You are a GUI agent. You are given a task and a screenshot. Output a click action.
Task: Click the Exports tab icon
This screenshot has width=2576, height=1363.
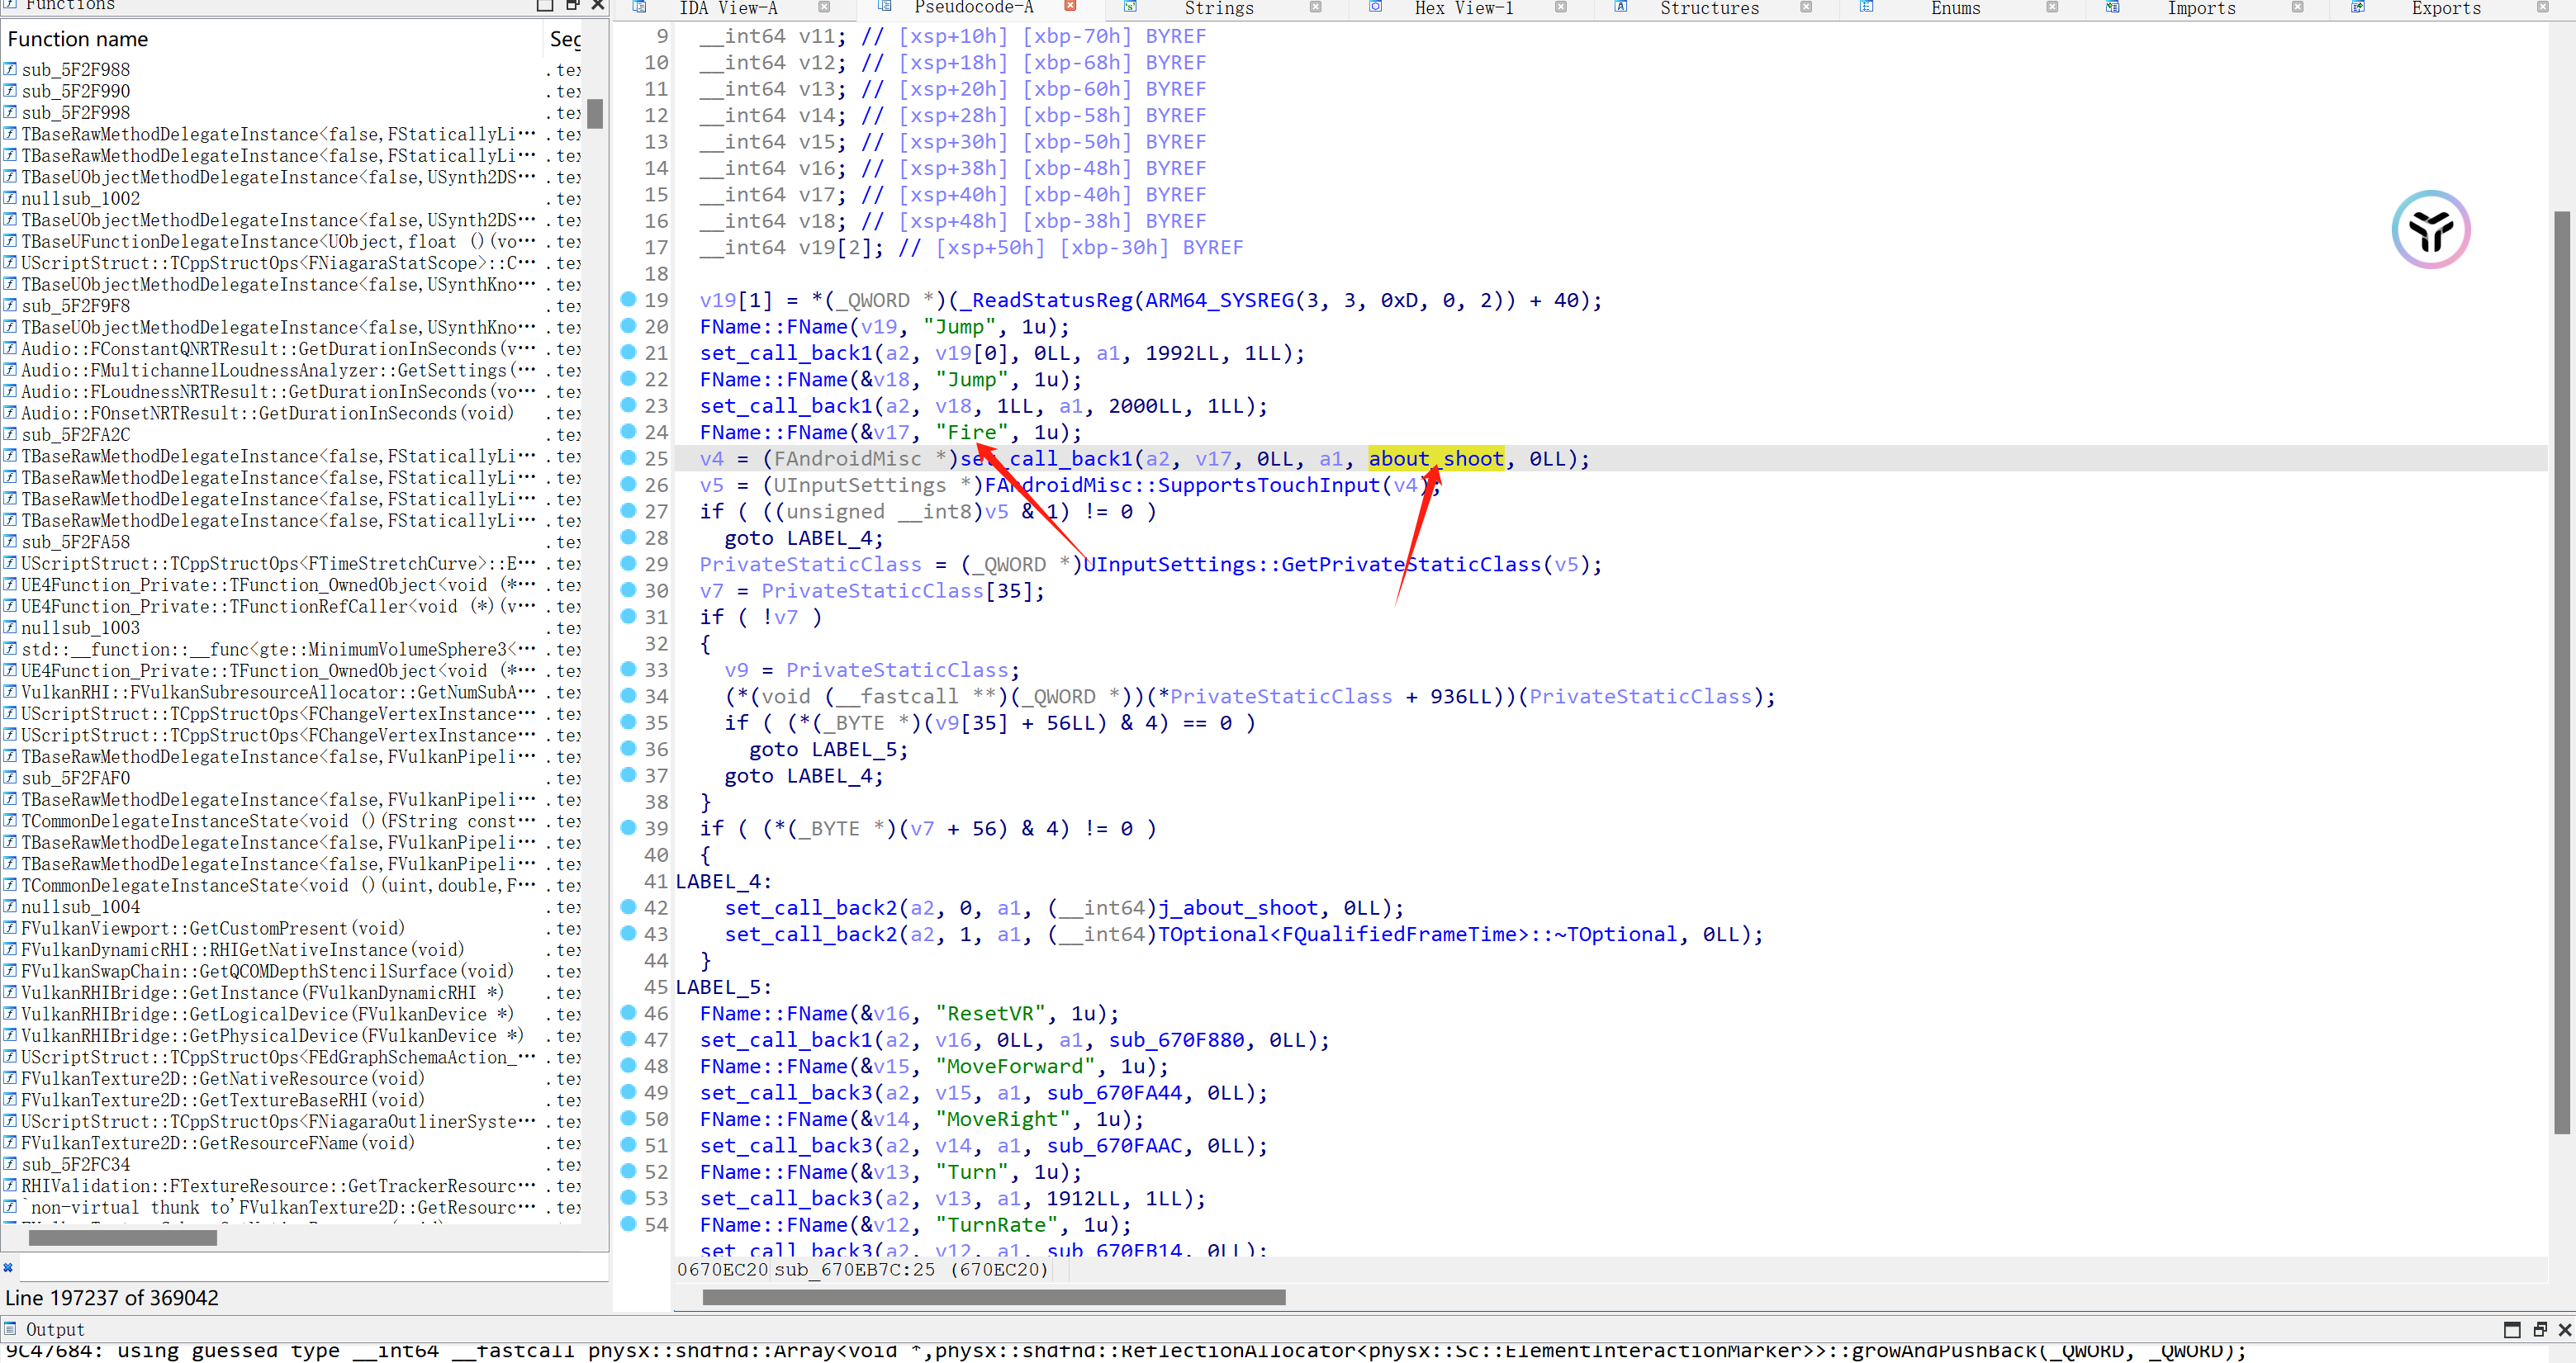click(x=2357, y=7)
